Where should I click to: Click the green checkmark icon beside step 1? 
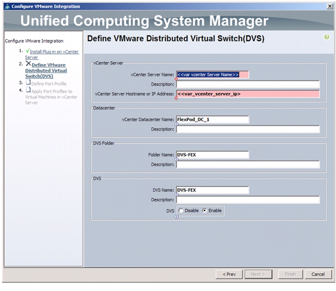(x=28, y=51)
